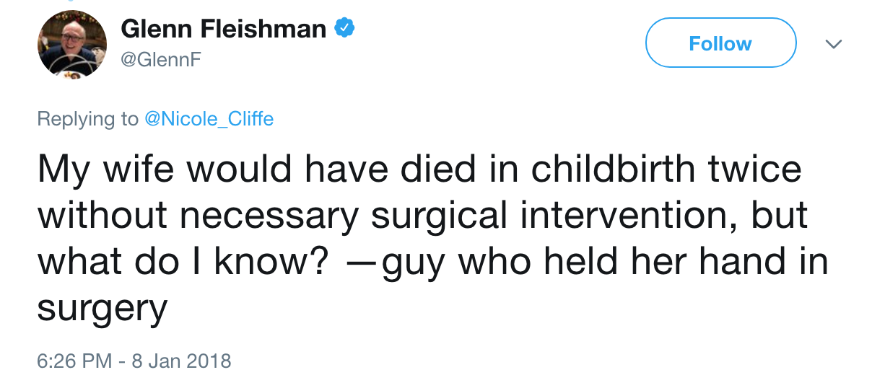Open the @Nicole_Cliffe profile link
The width and height of the screenshot is (885, 388).
coord(209,119)
